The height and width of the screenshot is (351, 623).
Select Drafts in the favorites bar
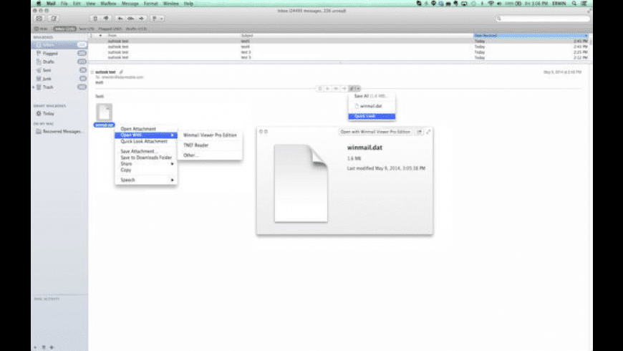[x=136, y=29]
